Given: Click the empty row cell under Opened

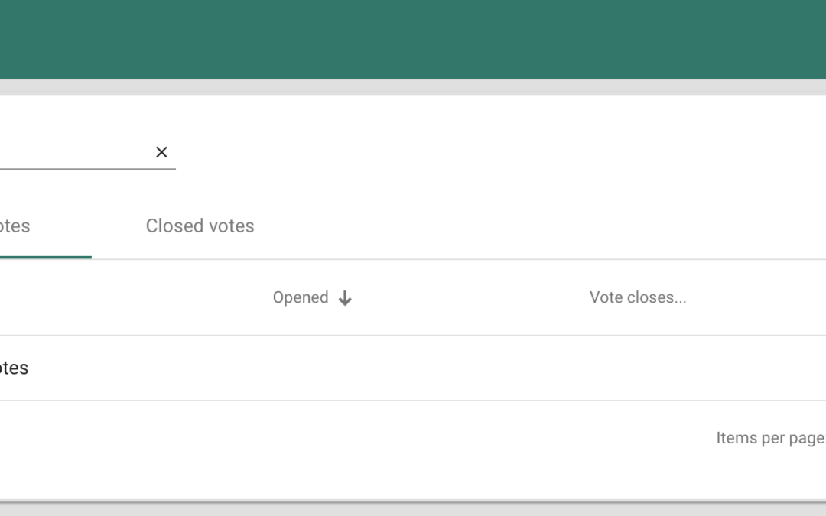Looking at the screenshot, I should point(312,368).
